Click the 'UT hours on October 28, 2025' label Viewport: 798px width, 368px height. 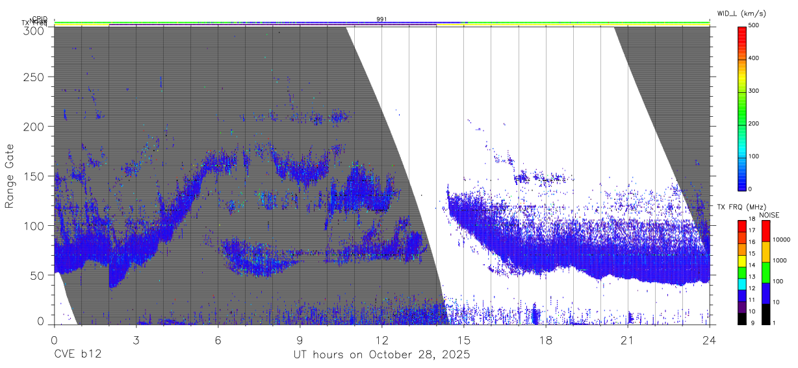tap(382, 355)
